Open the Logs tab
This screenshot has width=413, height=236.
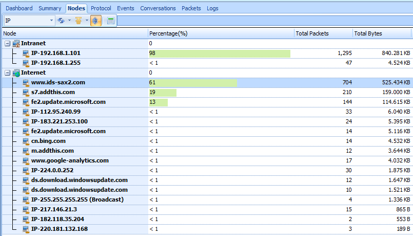click(x=212, y=8)
